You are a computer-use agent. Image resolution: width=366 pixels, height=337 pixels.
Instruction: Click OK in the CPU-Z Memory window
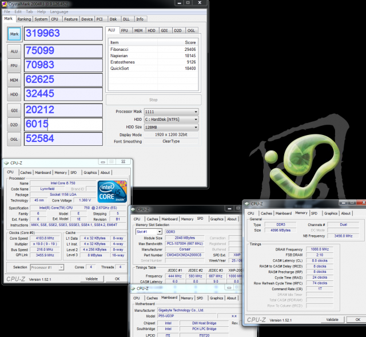coord(357,320)
